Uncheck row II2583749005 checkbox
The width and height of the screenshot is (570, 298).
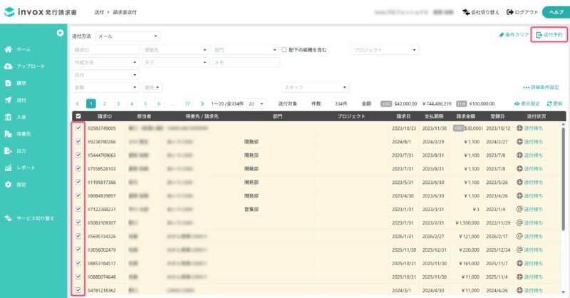[x=78, y=128]
